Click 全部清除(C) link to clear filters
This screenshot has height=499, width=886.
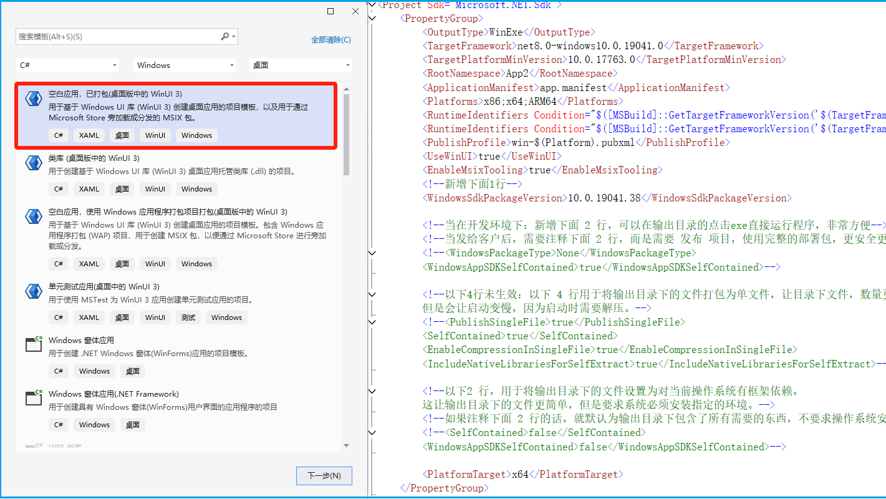tap(331, 40)
